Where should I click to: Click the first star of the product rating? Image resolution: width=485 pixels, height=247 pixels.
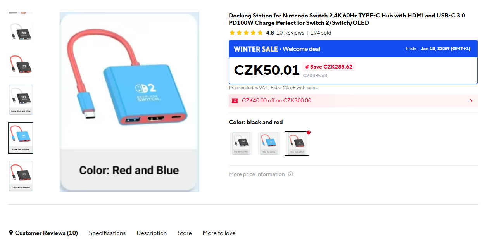tap(232, 33)
